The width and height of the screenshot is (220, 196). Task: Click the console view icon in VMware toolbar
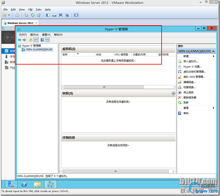pyautogui.click(x=76, y=15)
